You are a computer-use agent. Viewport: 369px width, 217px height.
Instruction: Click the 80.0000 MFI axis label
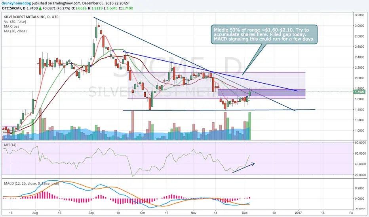[360, 143]
